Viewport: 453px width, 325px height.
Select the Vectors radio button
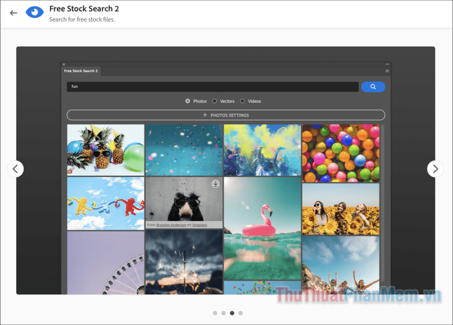click(x=214, y=101)
